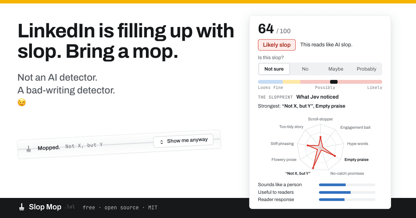The width and height of the screenshot is (416, 218).
Task: Click the free · open source · MIT text
Action: click(x=120, y=208)
